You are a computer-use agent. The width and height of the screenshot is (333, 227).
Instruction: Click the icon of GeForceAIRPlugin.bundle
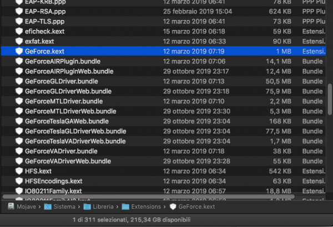tap(19, 61)
